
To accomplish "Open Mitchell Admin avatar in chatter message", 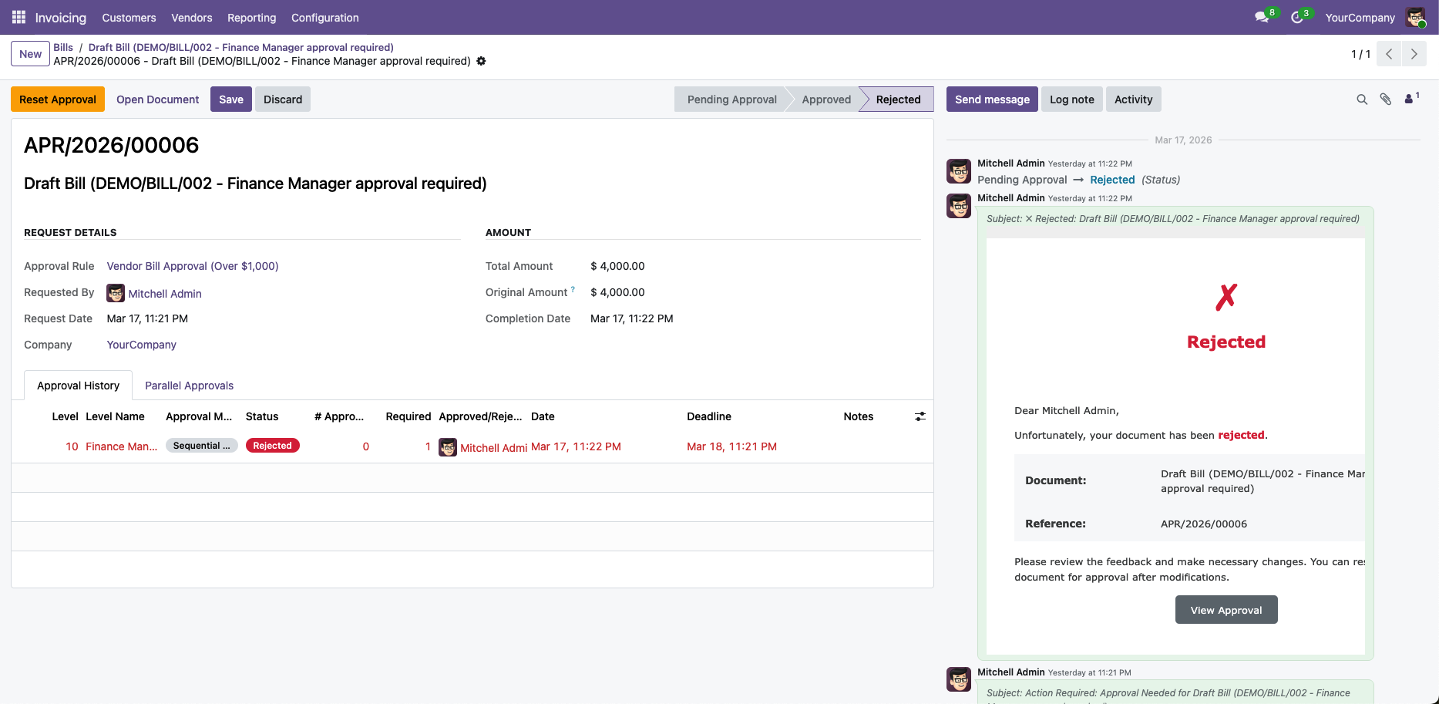I will point(958,170).
